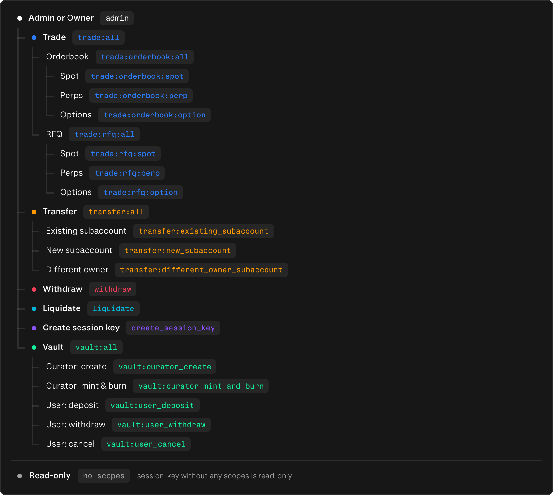Select the Create session key label
This screenshot has width=553, height=495.
(81, 328)
